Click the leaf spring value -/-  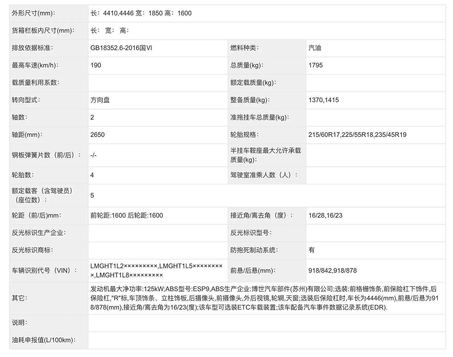94,155
